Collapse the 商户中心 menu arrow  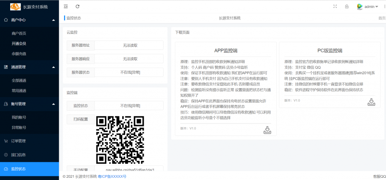coord(54,20)
